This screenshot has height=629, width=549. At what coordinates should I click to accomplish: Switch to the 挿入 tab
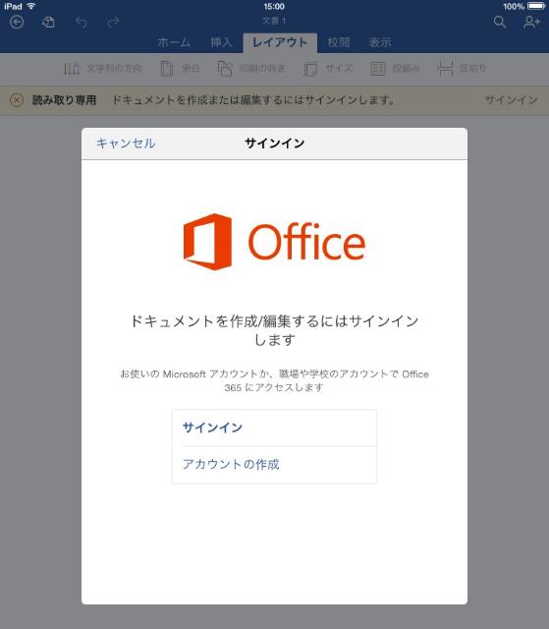[x=222, y=42]
